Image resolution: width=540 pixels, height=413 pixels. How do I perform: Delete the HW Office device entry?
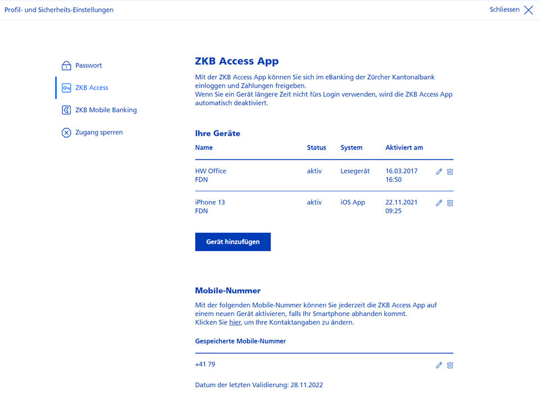pos(450,171)
